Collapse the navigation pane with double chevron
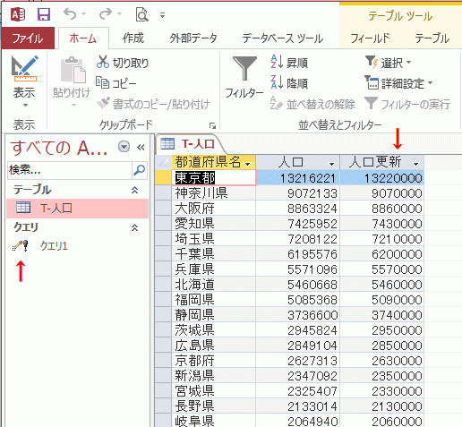 click(141, 147)
